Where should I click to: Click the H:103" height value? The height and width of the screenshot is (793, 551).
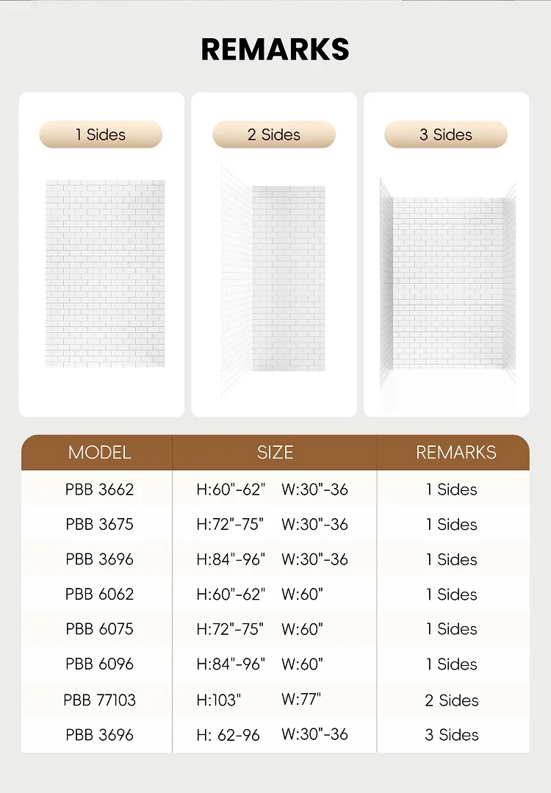click(x=220, y=700)
